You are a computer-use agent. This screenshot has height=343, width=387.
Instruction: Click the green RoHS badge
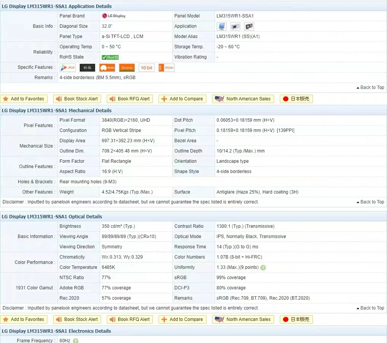click(x=110, y=57)
